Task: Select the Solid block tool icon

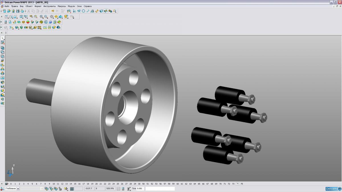Action: click(x=101, y=11)
